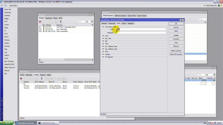The width and height of the screenshot is (223, 125).
Task: Expand the Limit section
Action: click(x=103, y=36)
